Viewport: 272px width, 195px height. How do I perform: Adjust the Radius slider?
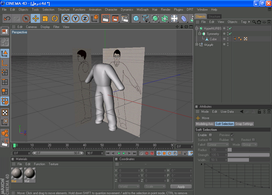tap(249, 150)
